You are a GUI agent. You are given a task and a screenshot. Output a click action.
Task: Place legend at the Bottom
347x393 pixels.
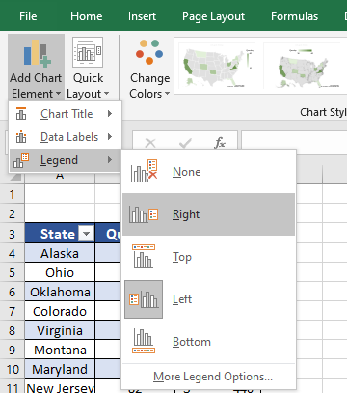[208, 342]
